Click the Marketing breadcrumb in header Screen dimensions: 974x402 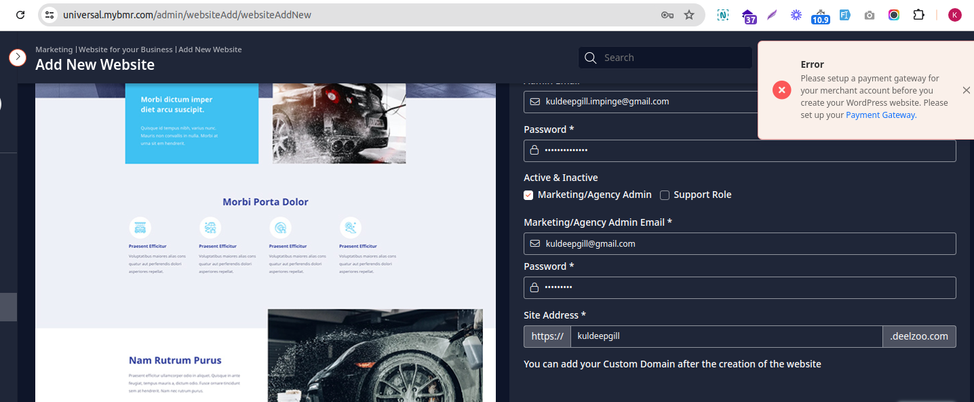coord(54,49)
